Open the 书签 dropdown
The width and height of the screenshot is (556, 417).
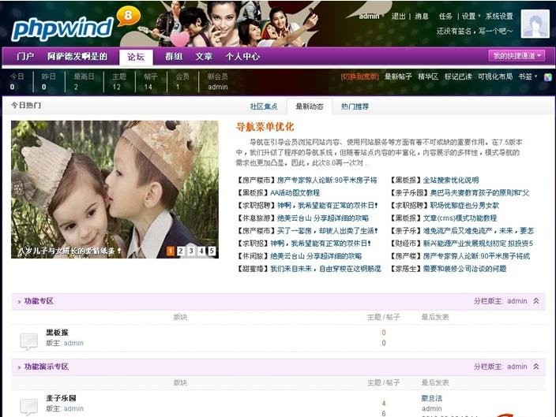tap(528, 76)
